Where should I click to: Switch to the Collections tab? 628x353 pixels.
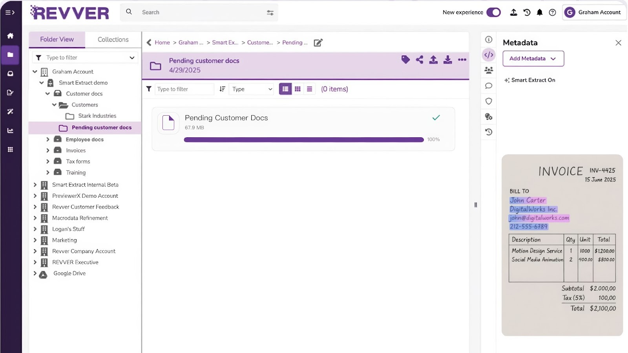pos(113,39)
